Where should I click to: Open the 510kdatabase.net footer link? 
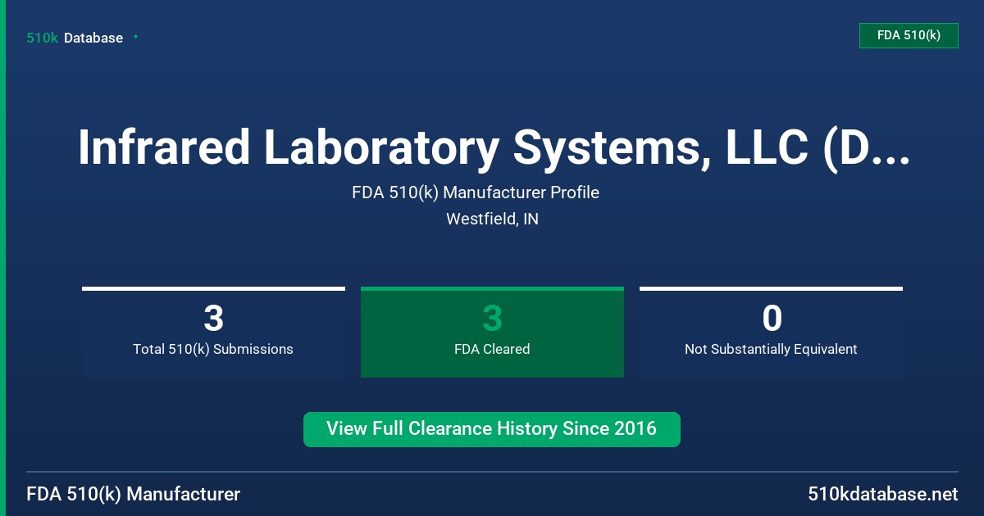(882, 495)
